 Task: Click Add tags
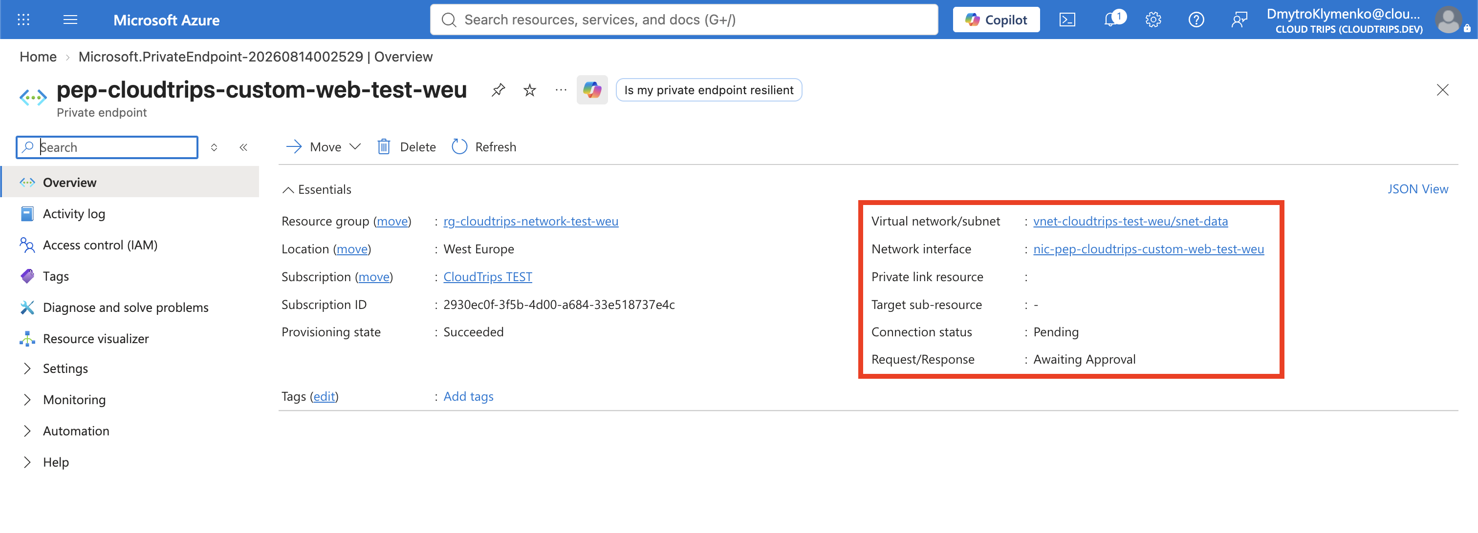(x=468, y=397)
